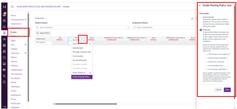Click the hamburger menu icon beside breadcrumb
Viewport: 237px width, 109px height.
tap(12, 7)
